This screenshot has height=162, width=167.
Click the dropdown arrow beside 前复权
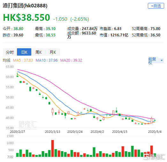(162, 60)
